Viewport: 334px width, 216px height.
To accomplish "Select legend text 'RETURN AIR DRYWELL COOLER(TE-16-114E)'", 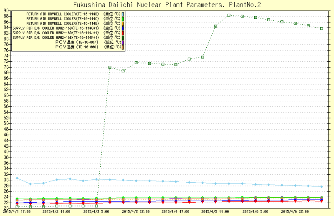I will pos(63,23).
